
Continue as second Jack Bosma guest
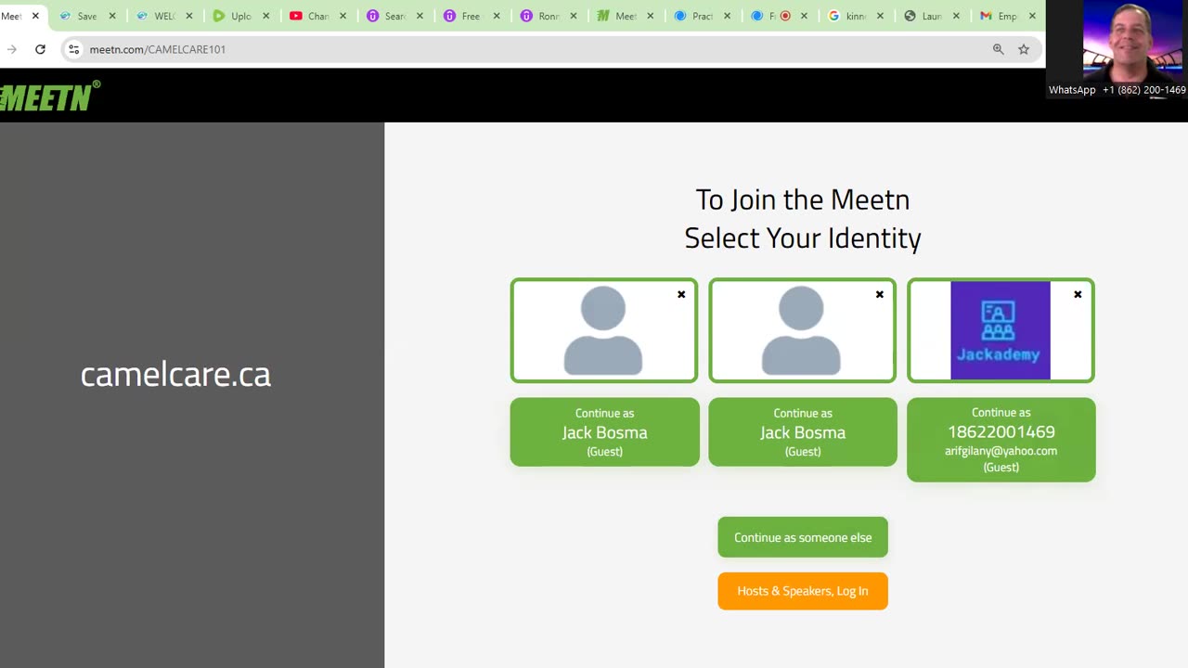(x=803, y=432)
